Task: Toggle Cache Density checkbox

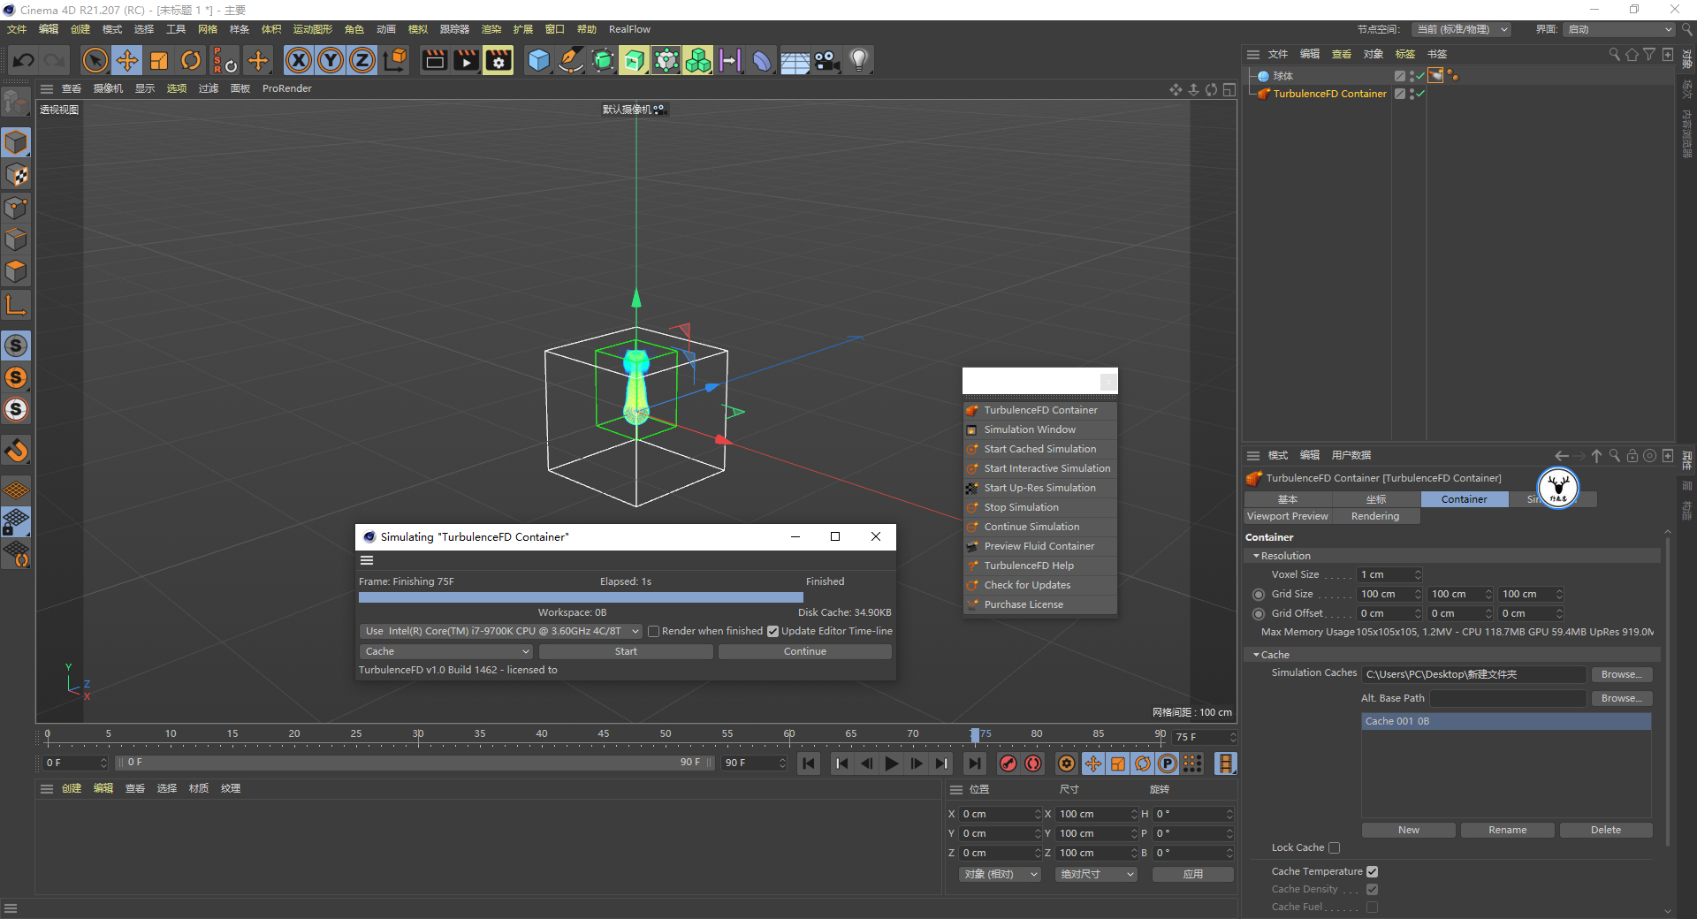Action: click(x=1372, y=889)
